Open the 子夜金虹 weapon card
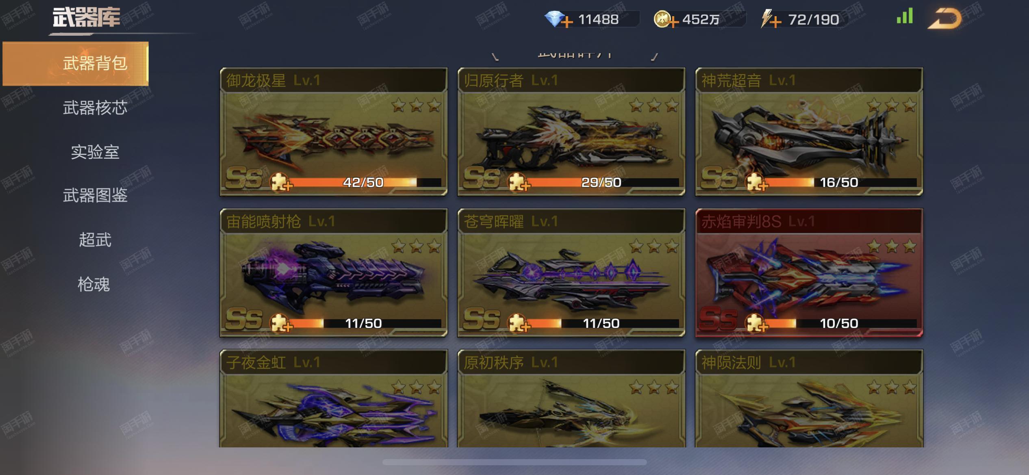1029x475 pixels. click(x=333, y=399)
